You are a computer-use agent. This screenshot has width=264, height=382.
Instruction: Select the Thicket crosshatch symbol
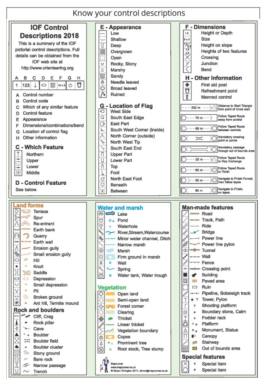tap(101, 319)
